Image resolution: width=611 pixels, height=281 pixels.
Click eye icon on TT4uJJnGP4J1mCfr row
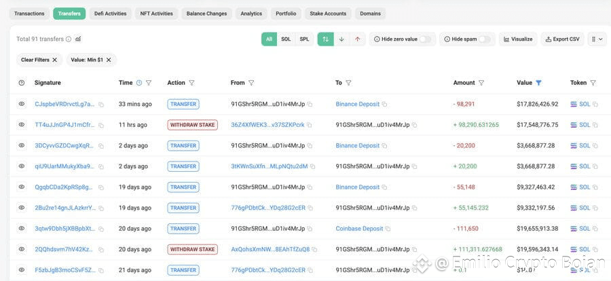coord(22,125)
